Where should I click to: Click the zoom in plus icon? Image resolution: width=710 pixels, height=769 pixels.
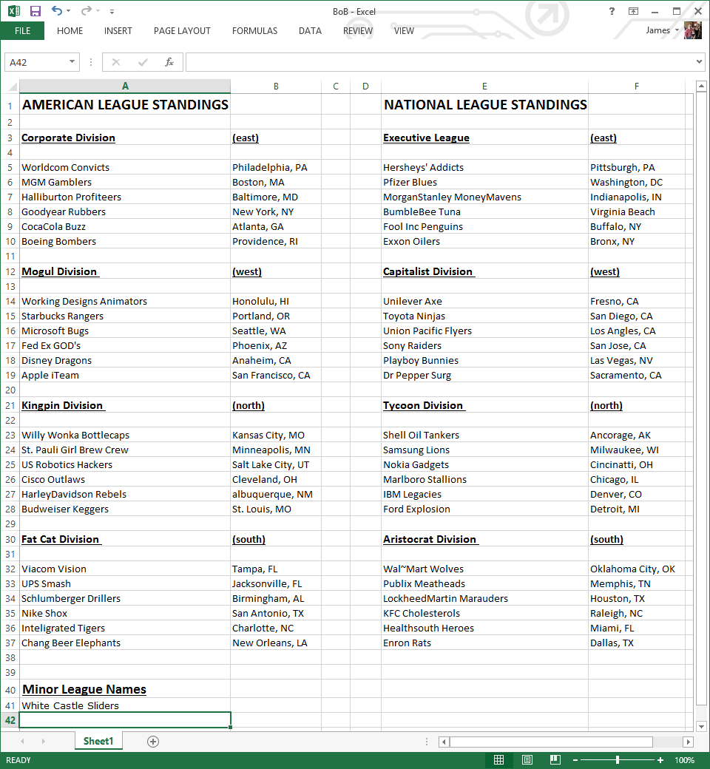(x=660, y=760)
